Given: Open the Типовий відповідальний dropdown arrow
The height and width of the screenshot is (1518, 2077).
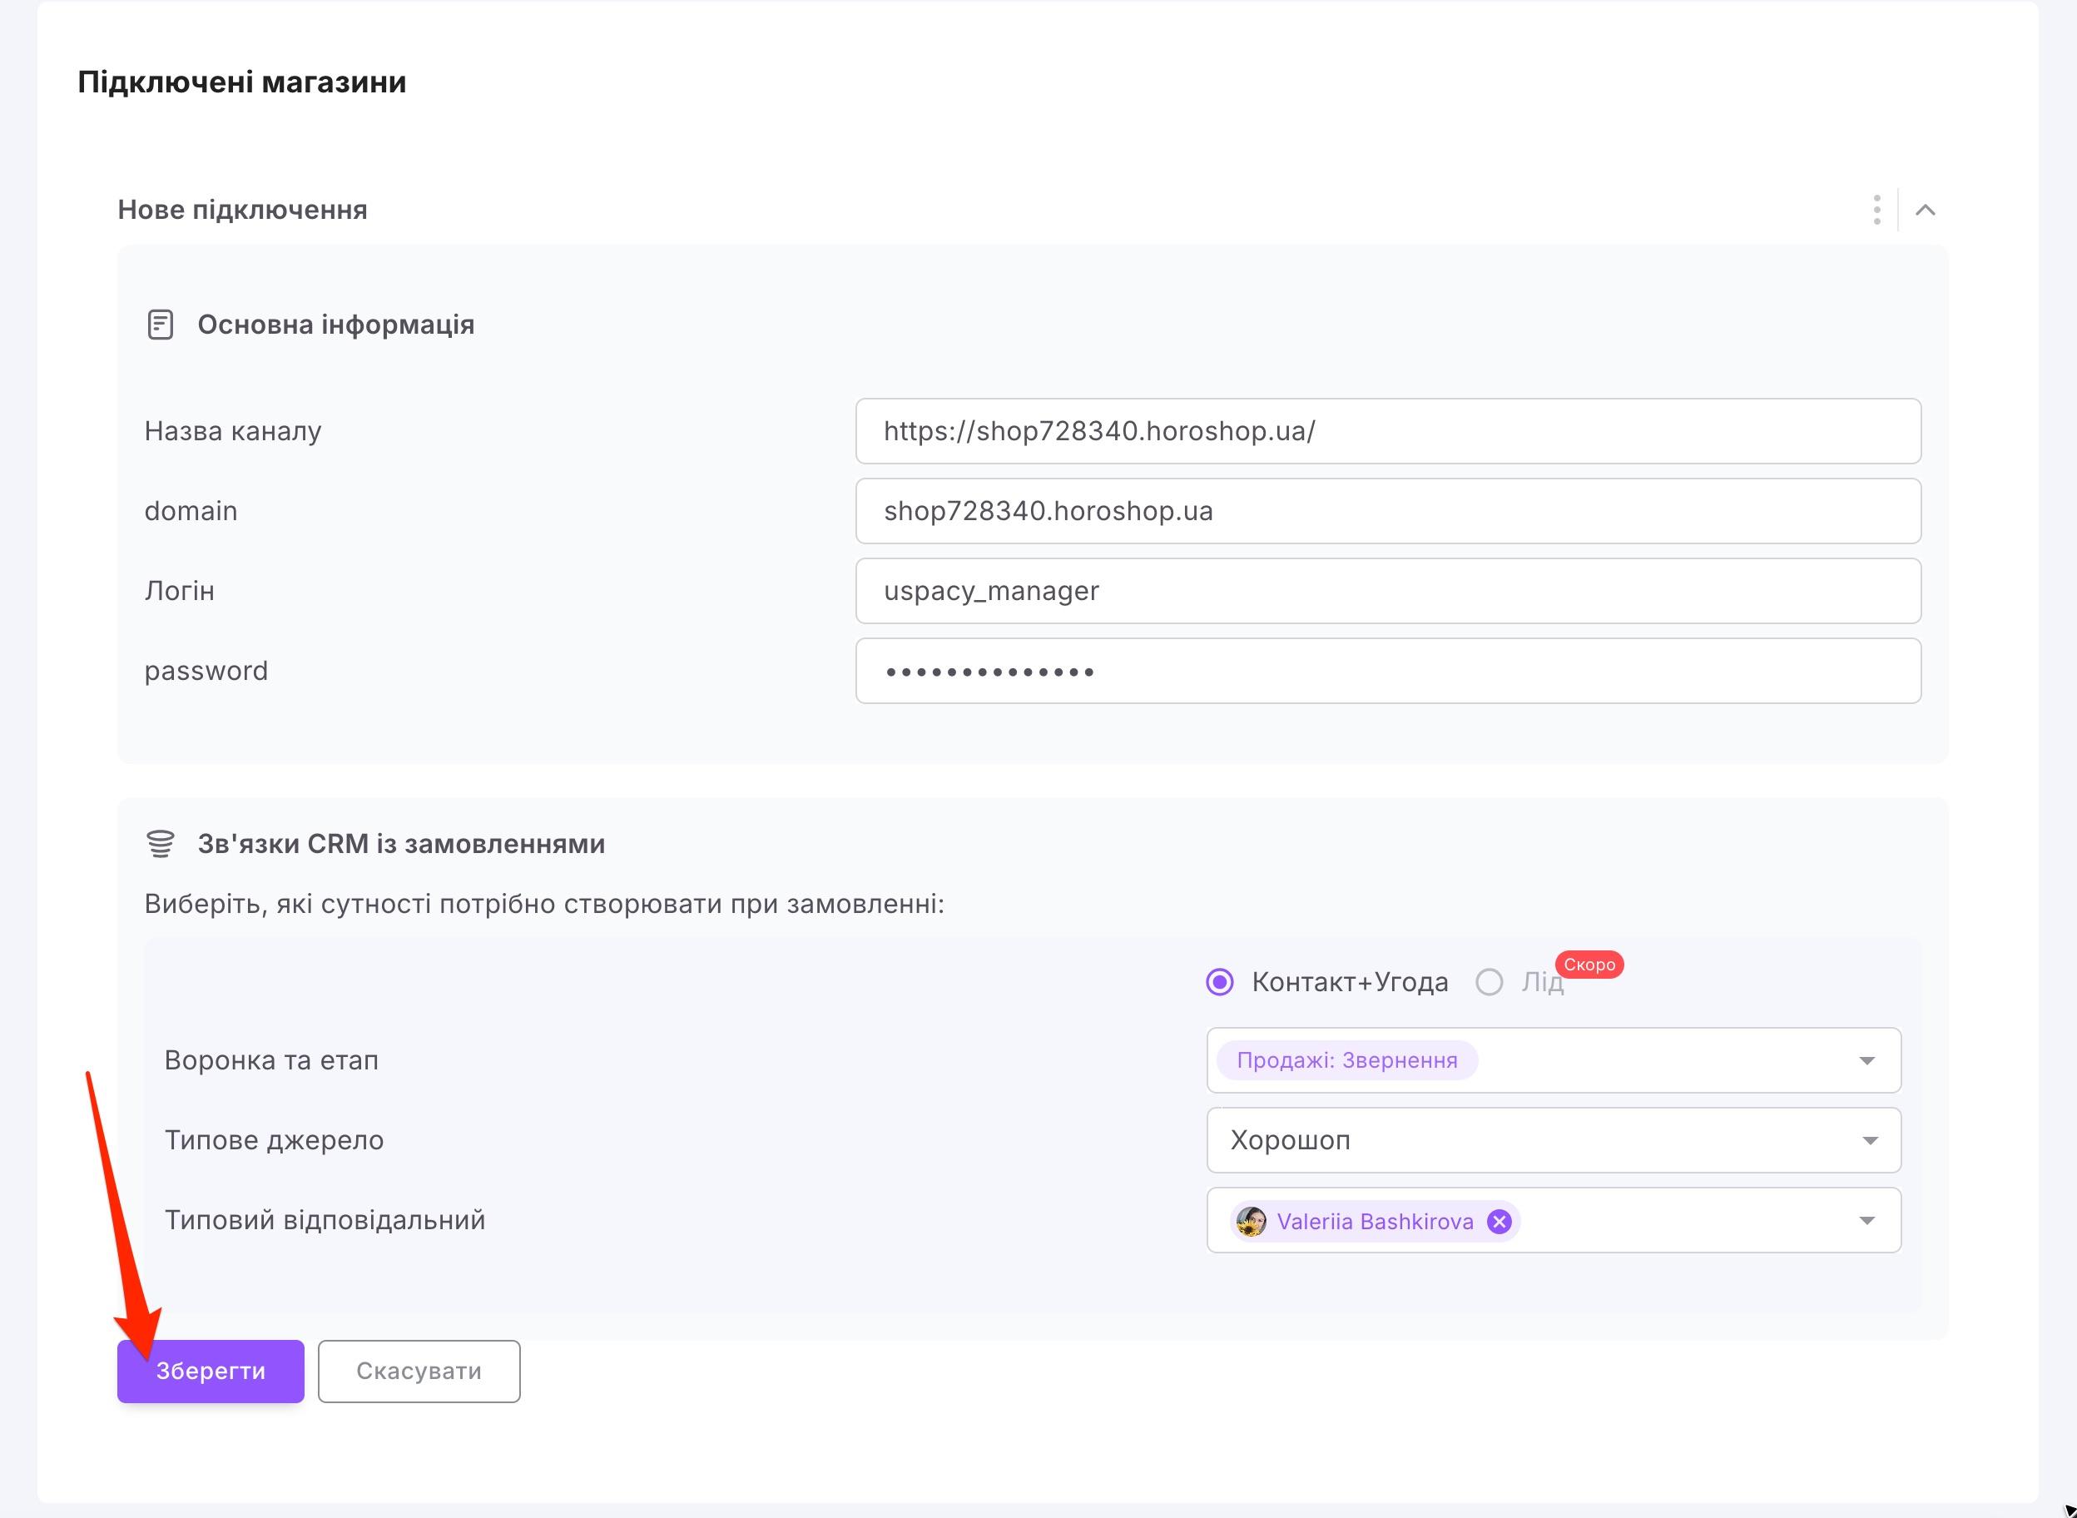Looking at the screenshot, I should tap(1866, 1220).
